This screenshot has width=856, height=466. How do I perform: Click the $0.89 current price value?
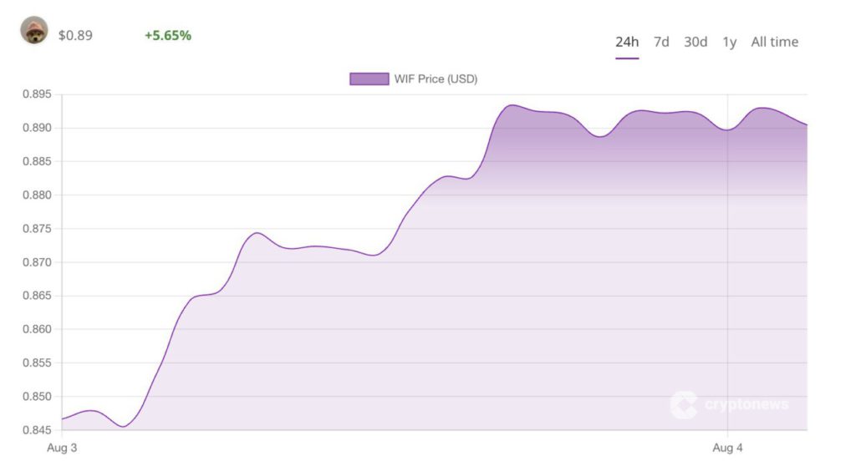pos(75,36)
